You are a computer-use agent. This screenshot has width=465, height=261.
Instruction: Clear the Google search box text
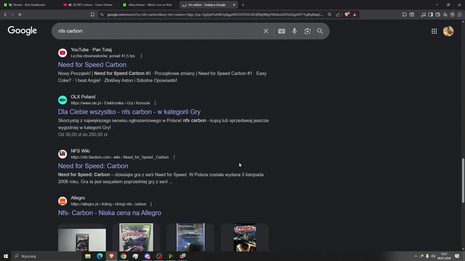pyautogui.click(x=266, y=31)
